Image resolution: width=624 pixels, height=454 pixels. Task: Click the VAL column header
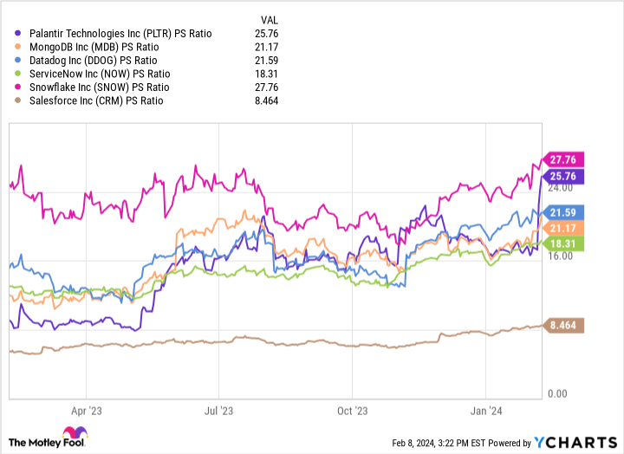(270, 19)
